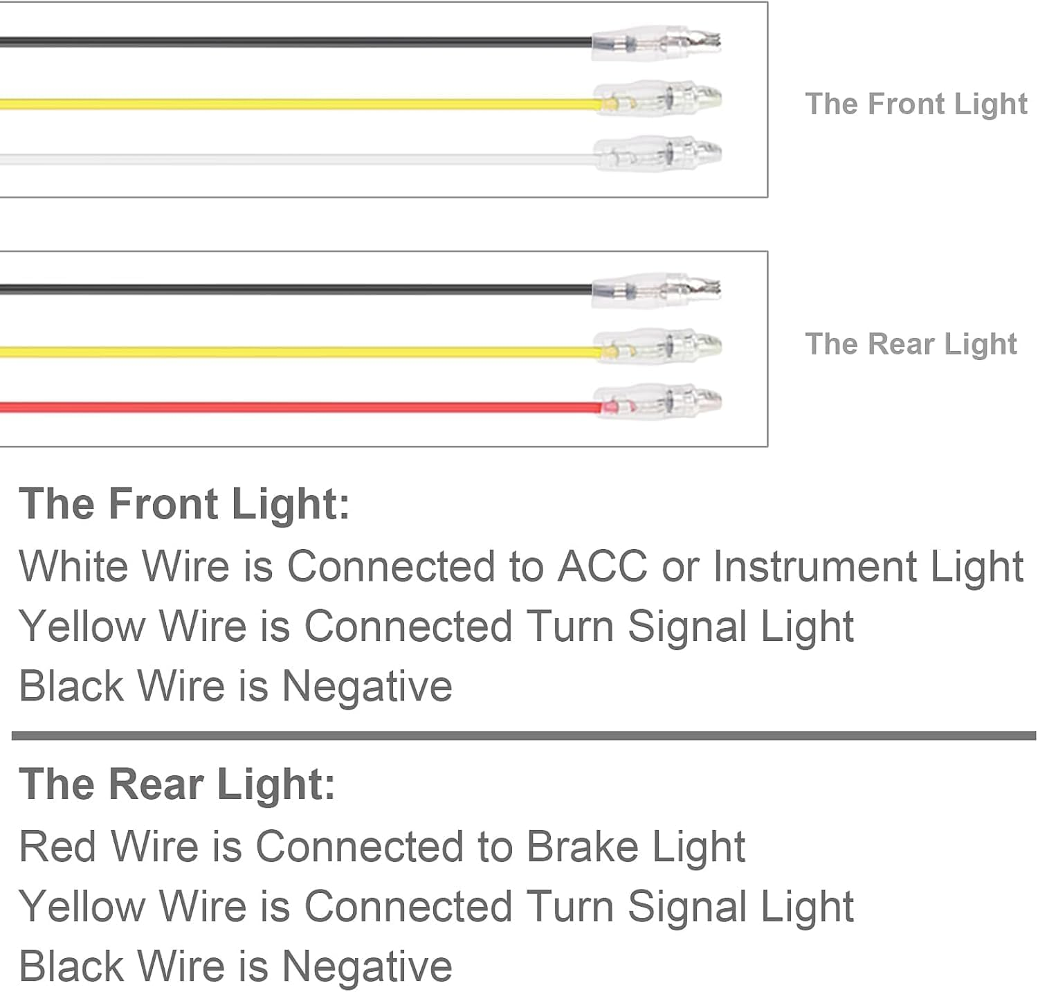This screenshot has height=992, width=1038.
Task: Click the front light black wire connector
Action: [x=656, y=42]
